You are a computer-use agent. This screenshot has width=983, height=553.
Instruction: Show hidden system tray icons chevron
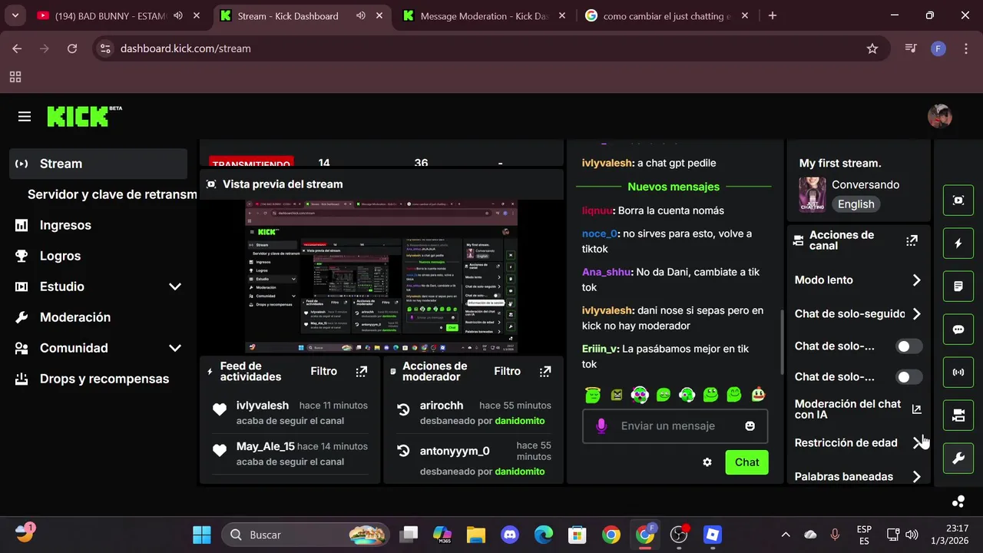[x=785, y=535]
